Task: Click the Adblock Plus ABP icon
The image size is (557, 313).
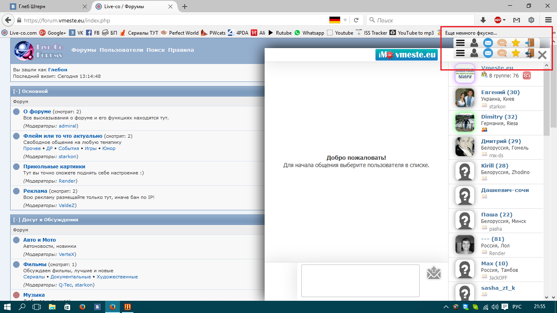Action: (x=497, y=20)
